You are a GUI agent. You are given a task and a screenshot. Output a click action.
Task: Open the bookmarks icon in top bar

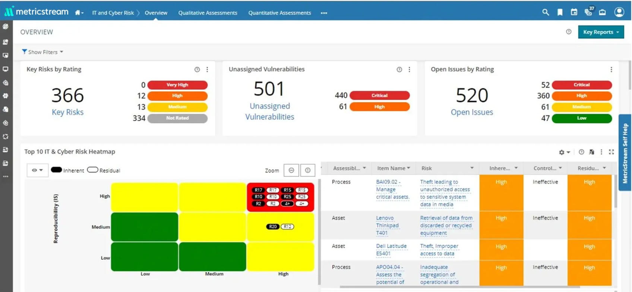tap(560, 12)
